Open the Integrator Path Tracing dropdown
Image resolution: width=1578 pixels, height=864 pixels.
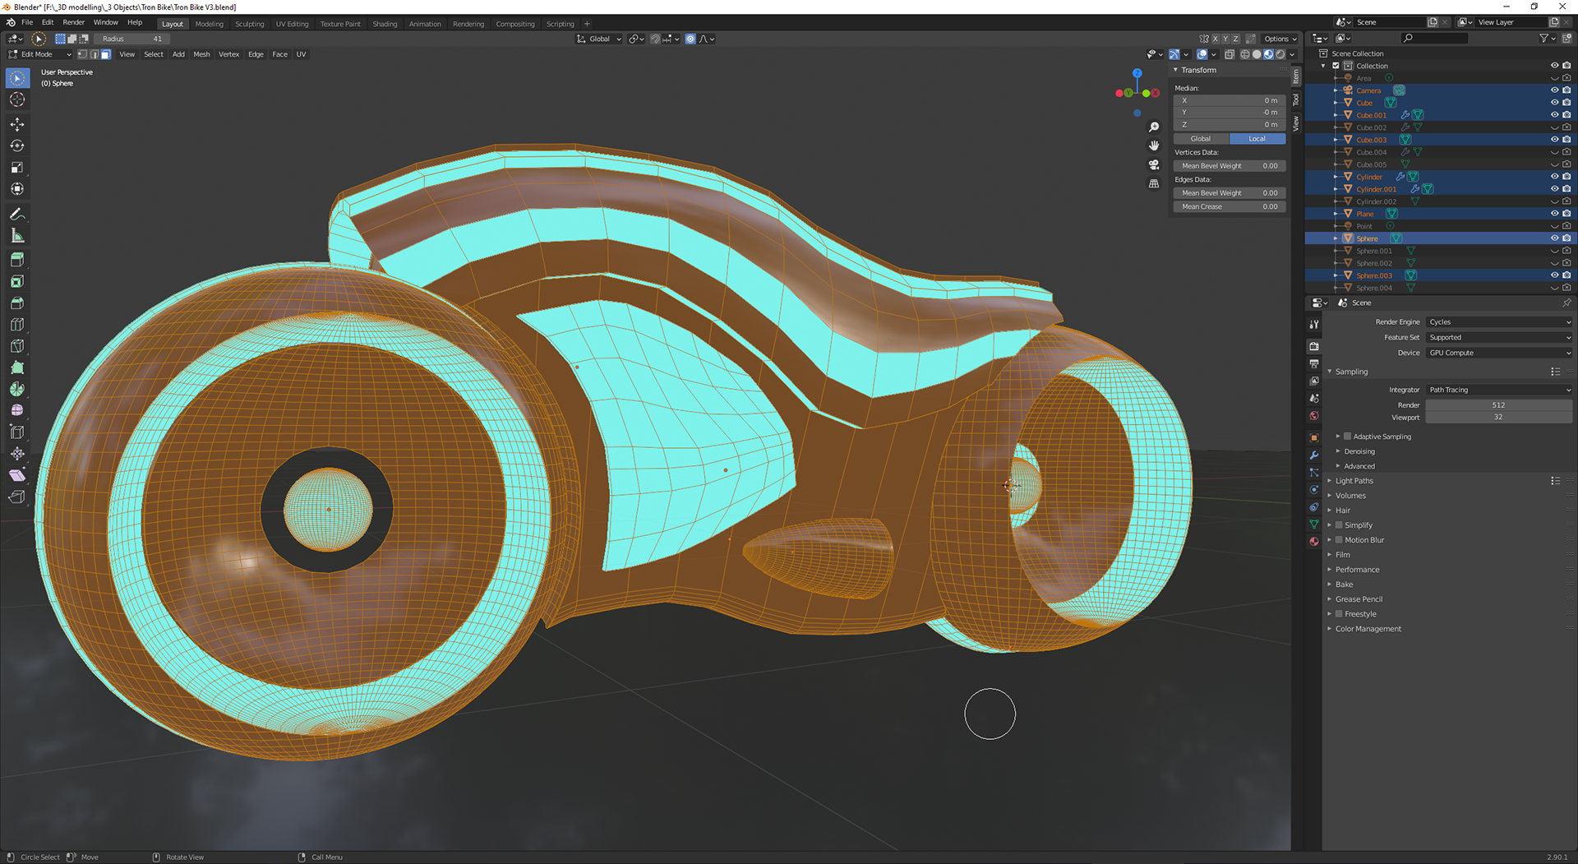pyautogui.click(x=1499, y=390)
